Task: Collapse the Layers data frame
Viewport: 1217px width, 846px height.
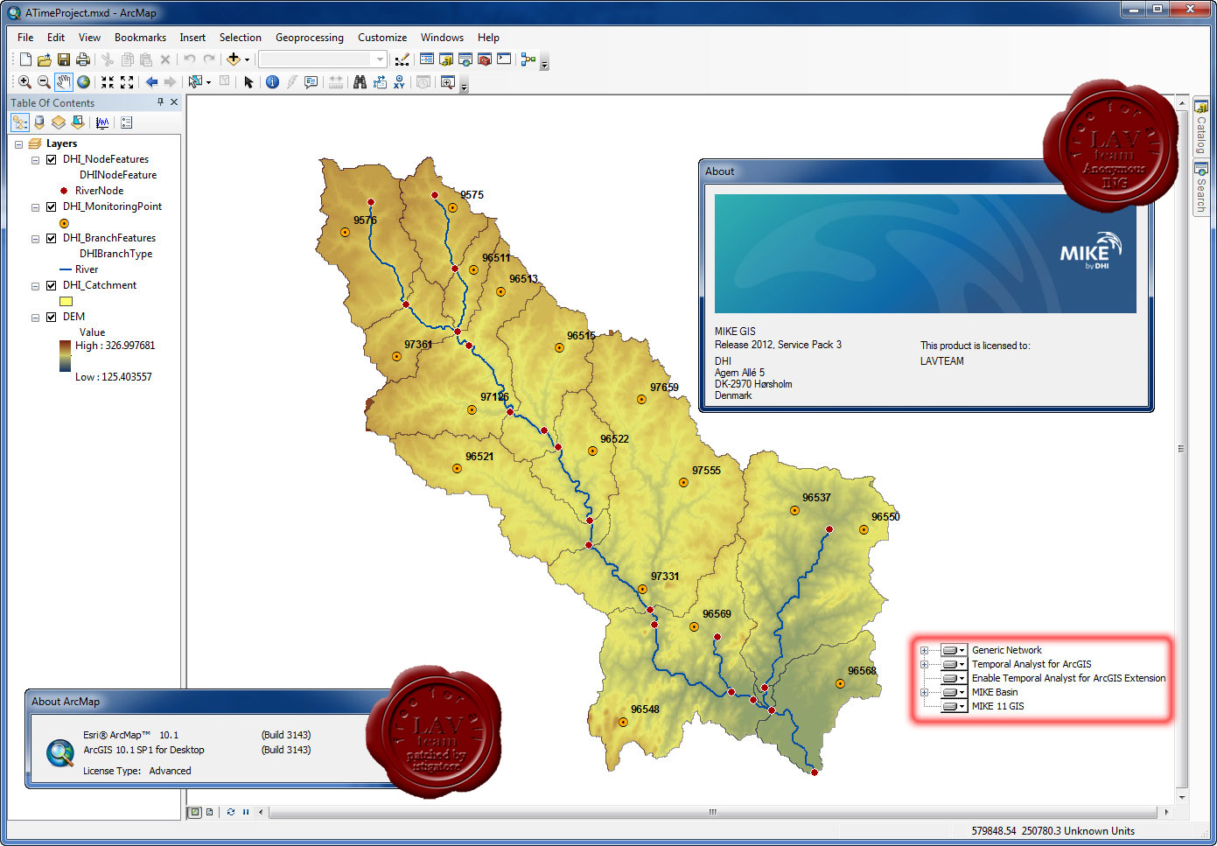Action: click(x=18, y=144)
